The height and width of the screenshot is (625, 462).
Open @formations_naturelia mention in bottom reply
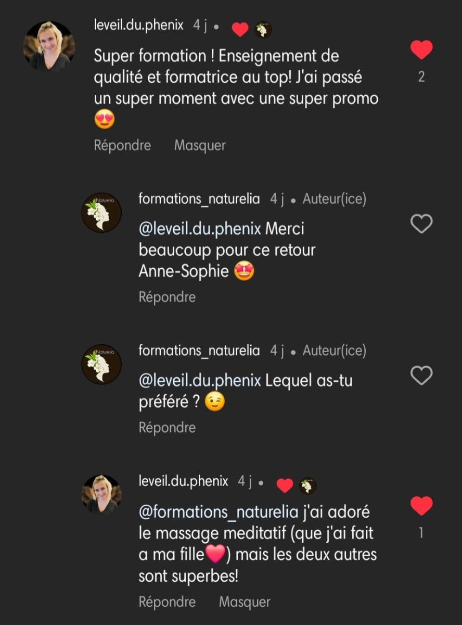point(219,512)
